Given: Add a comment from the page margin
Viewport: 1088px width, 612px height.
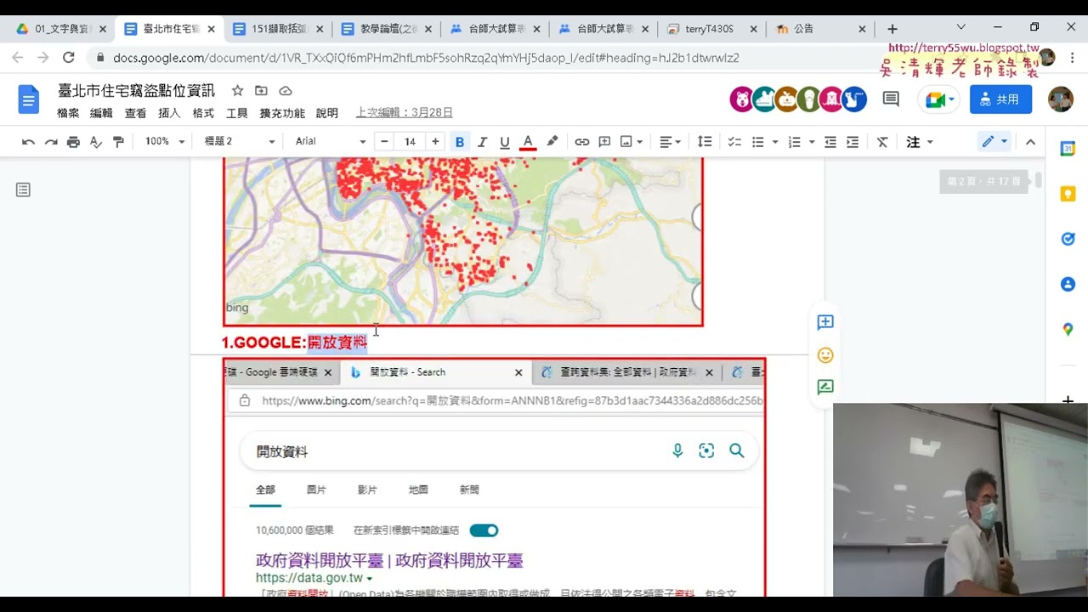Looking at the screenshot, I should click(x=825, y=322).
